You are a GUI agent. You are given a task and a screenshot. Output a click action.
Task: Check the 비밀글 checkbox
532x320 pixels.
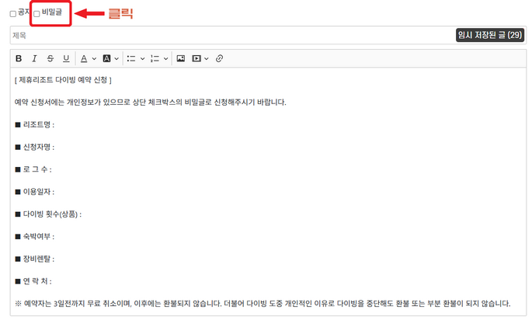pos(37,14)
